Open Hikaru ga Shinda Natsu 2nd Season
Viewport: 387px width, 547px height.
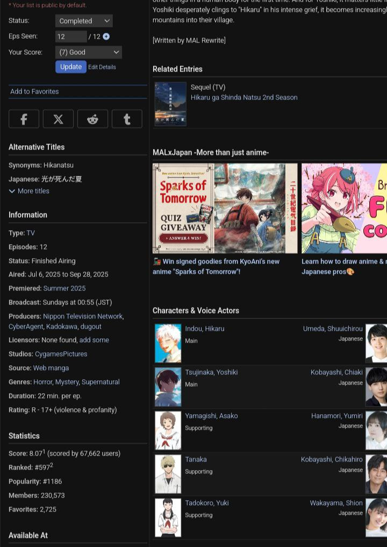(x=244, y=97)
